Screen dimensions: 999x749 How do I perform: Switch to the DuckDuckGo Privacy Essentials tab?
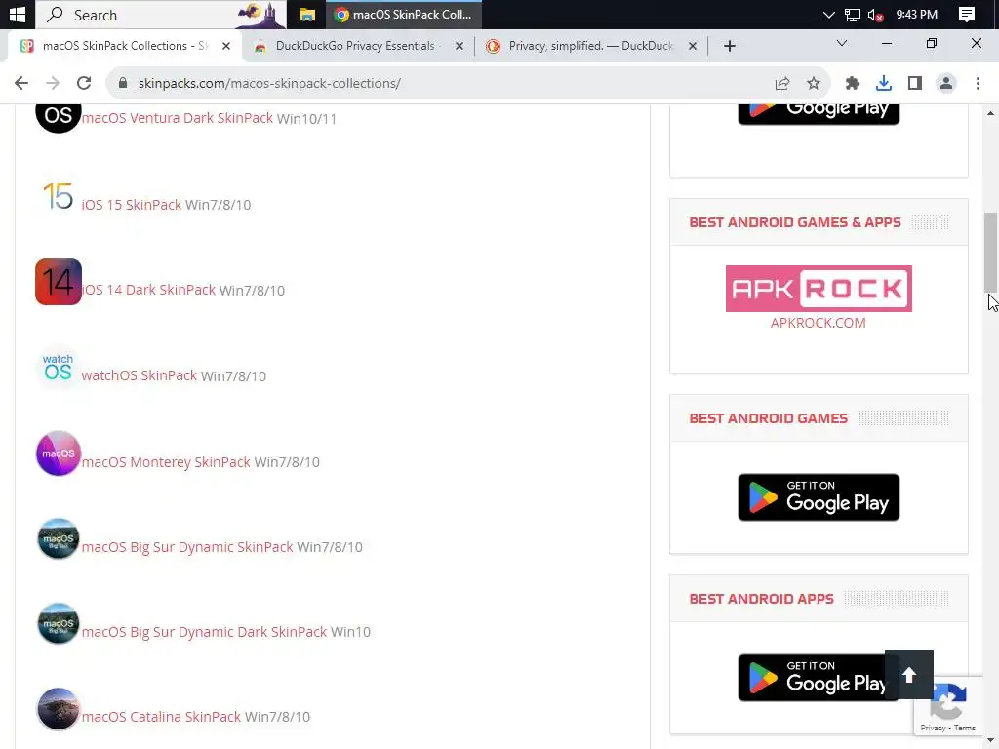(x=357, y=46)
